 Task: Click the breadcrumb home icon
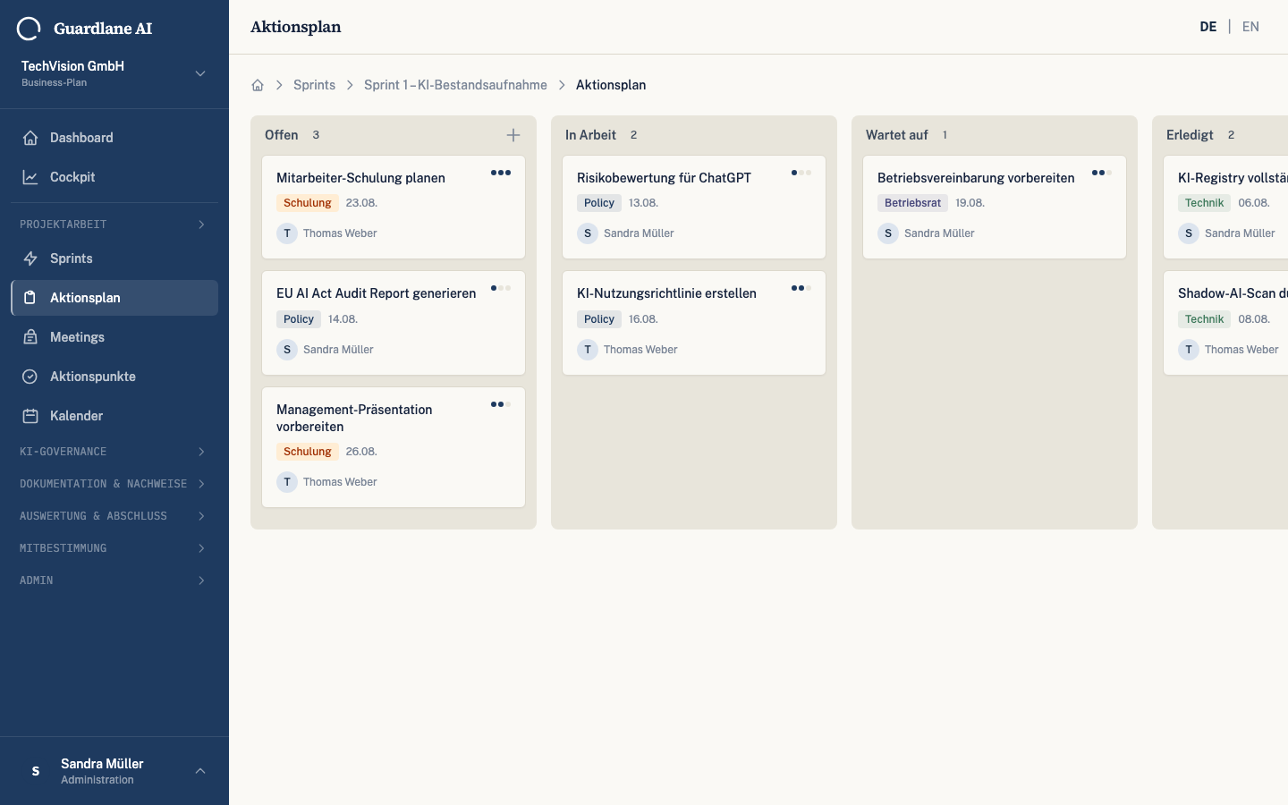pyautogui.click(x=258, y=85)
